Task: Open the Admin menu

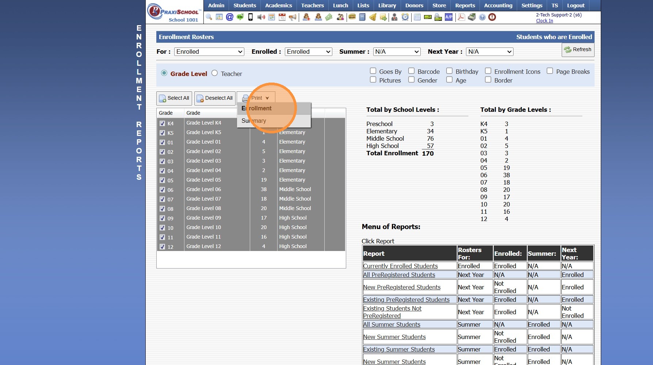Action: [x=216, y=5]
